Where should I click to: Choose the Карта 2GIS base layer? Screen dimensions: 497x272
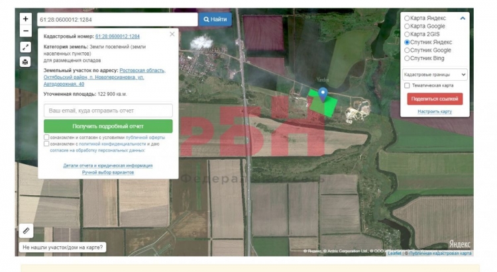click(407, 34)
